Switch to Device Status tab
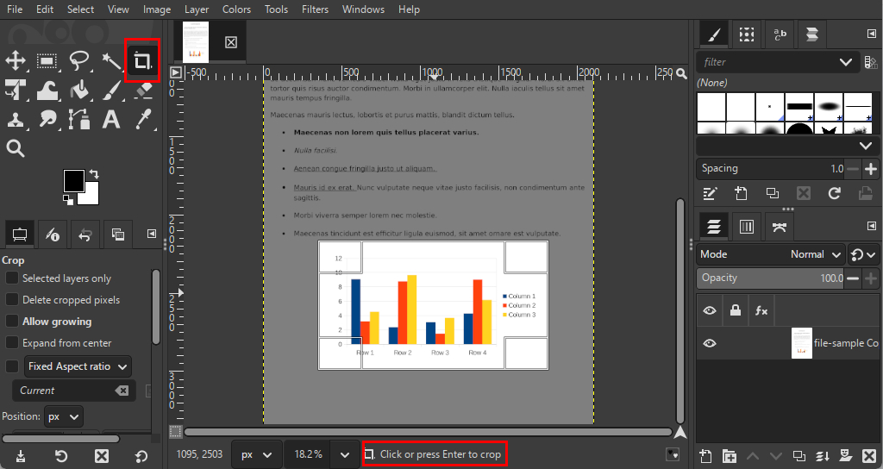883x469 pixels. coord(53,234)
